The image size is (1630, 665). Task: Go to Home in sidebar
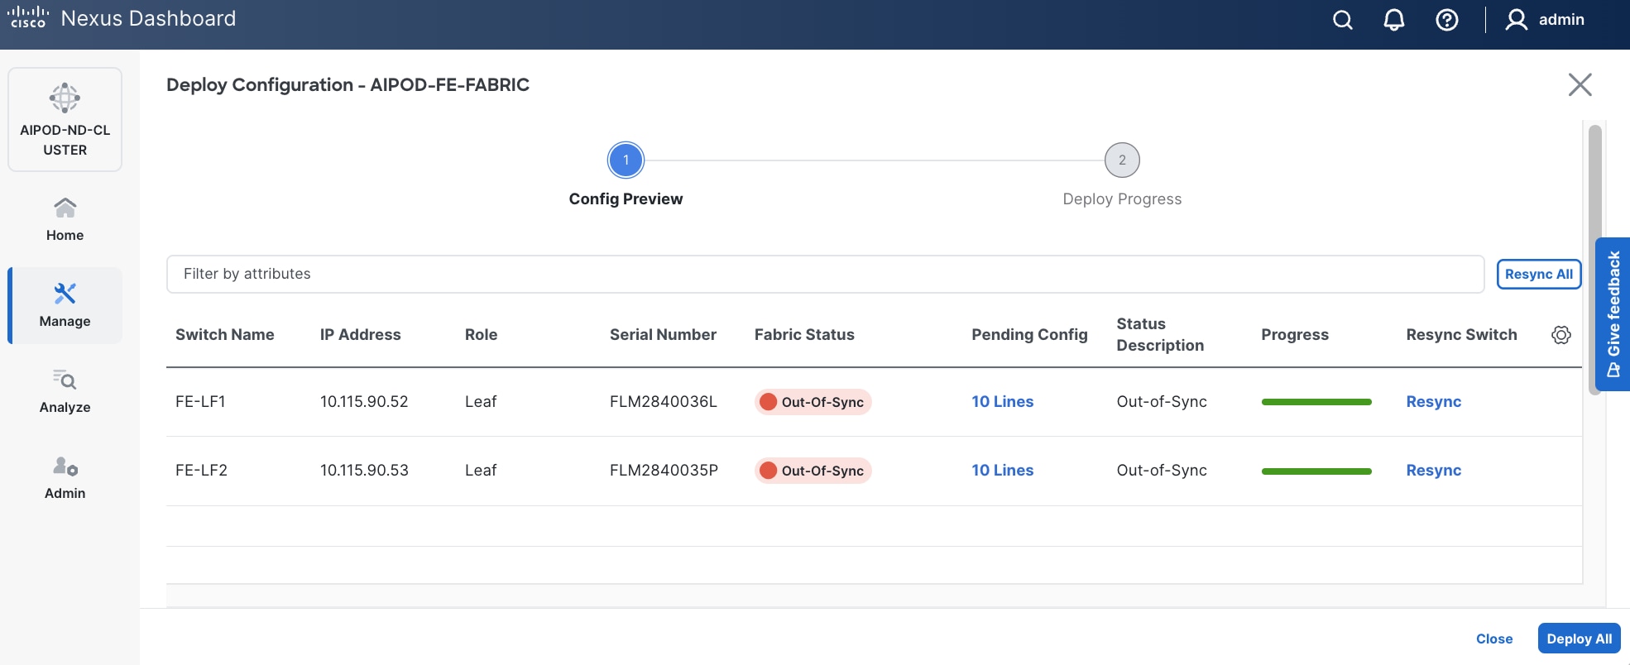pyautogui.click(x=65, y=219)
